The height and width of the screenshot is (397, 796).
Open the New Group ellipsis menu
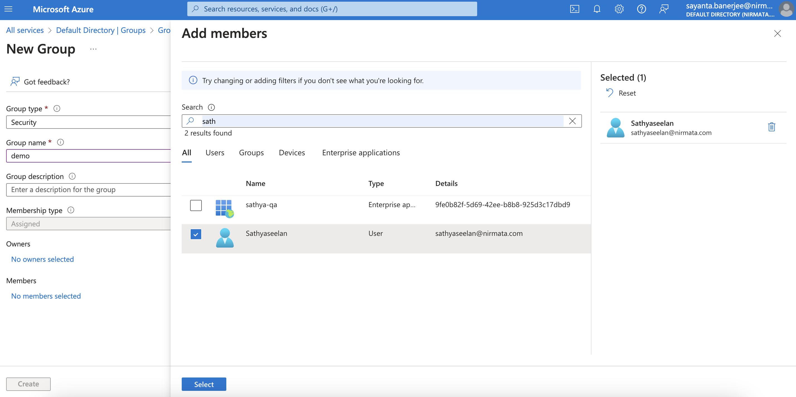point(93,49)
